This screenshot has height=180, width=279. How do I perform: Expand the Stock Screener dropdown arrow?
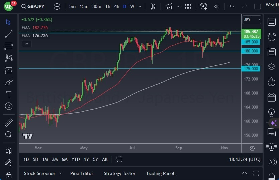(61, 173)
